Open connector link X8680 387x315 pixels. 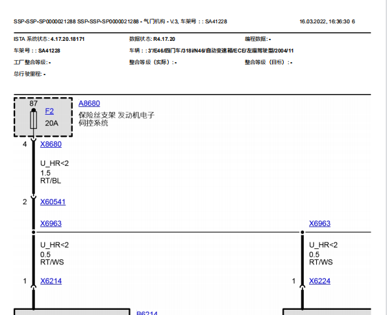tap(51, 144)
